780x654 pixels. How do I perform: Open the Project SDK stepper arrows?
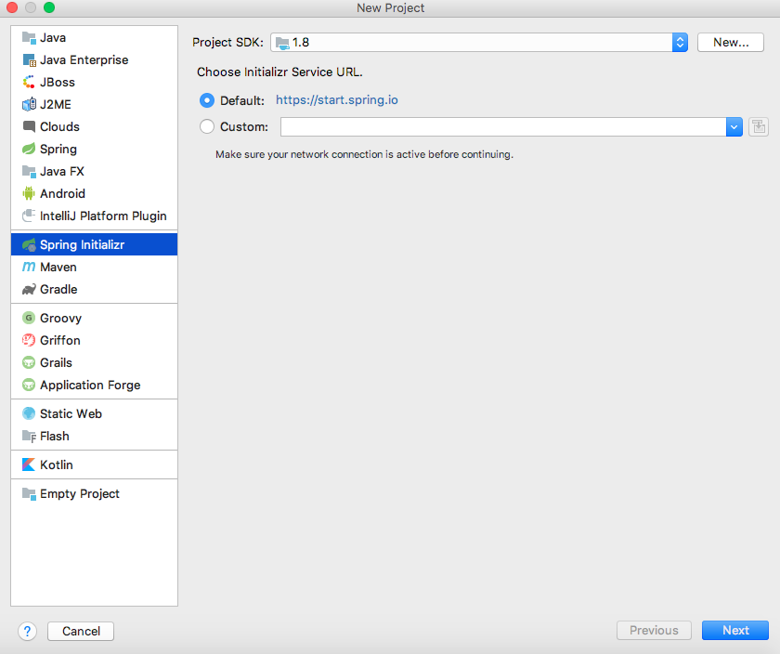pyautogui.click(x=680, y=43)
